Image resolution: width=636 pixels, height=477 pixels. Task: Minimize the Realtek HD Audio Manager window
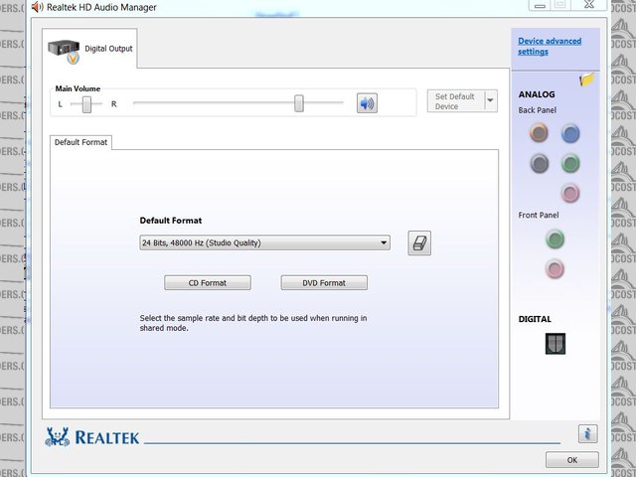pyautogui.click(x=540, y=4)
